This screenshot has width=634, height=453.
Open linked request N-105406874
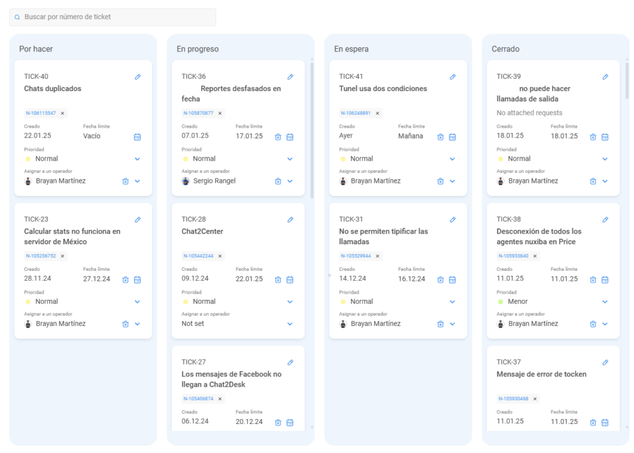click(198, 398)
